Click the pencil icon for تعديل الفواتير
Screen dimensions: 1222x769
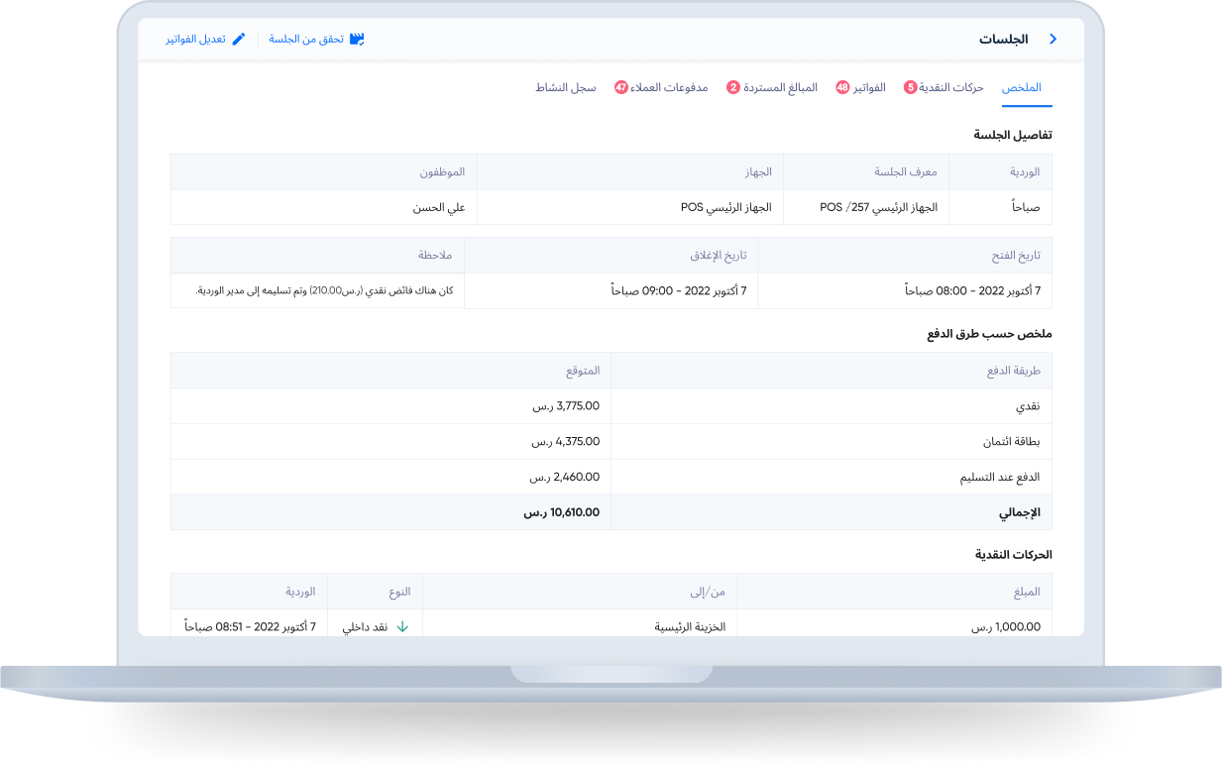click(238, 40)
